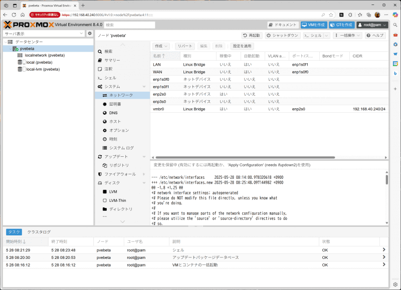Switch to the クラスタログ tab

[x=39, y=232]
